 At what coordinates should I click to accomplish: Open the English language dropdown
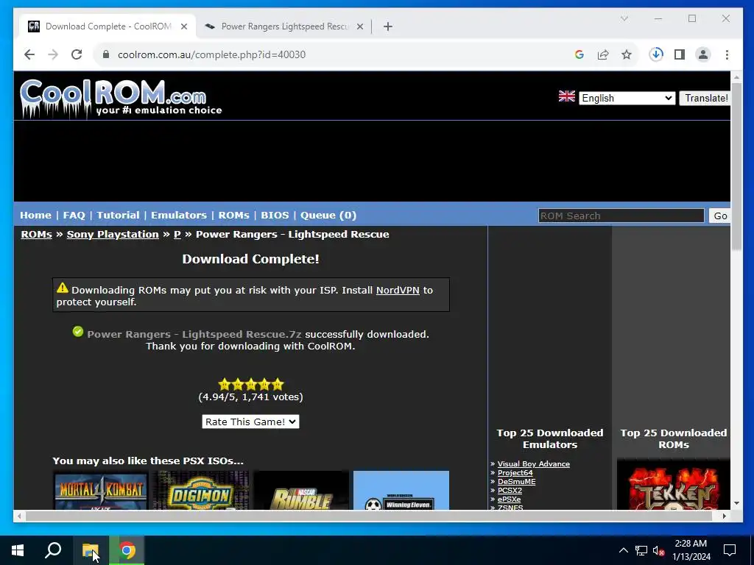coord(627,98)
